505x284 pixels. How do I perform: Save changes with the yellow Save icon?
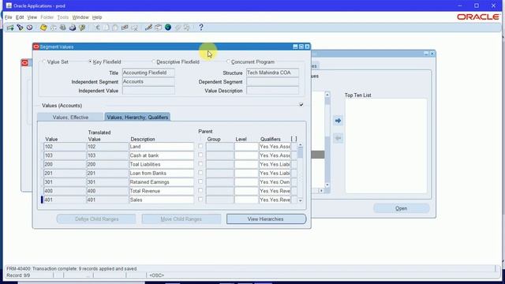(43, 28)
